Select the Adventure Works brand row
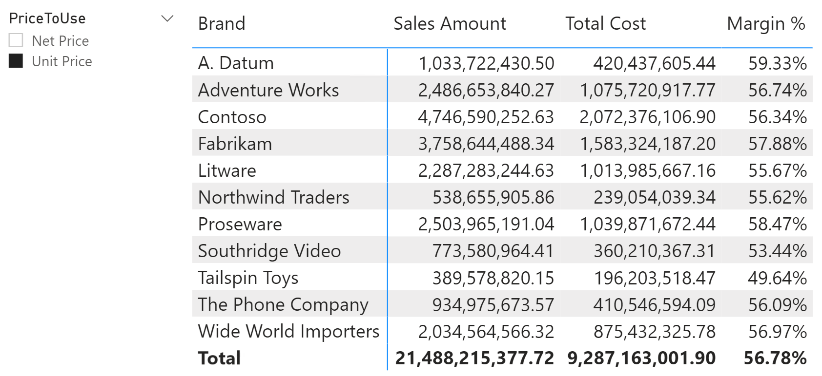822x376 pixels. click(x=268, y=90)
